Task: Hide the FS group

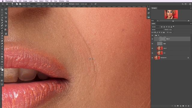Action: pyautogui.click(x=152, y=35)
